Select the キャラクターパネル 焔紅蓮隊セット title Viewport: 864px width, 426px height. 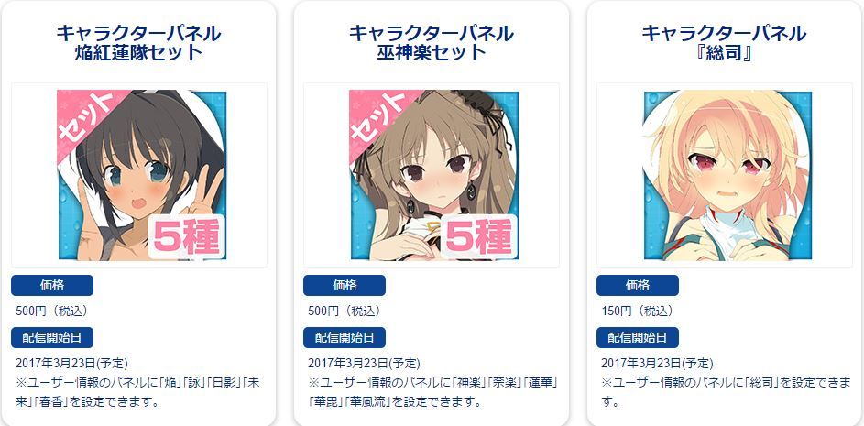point(139,43)
